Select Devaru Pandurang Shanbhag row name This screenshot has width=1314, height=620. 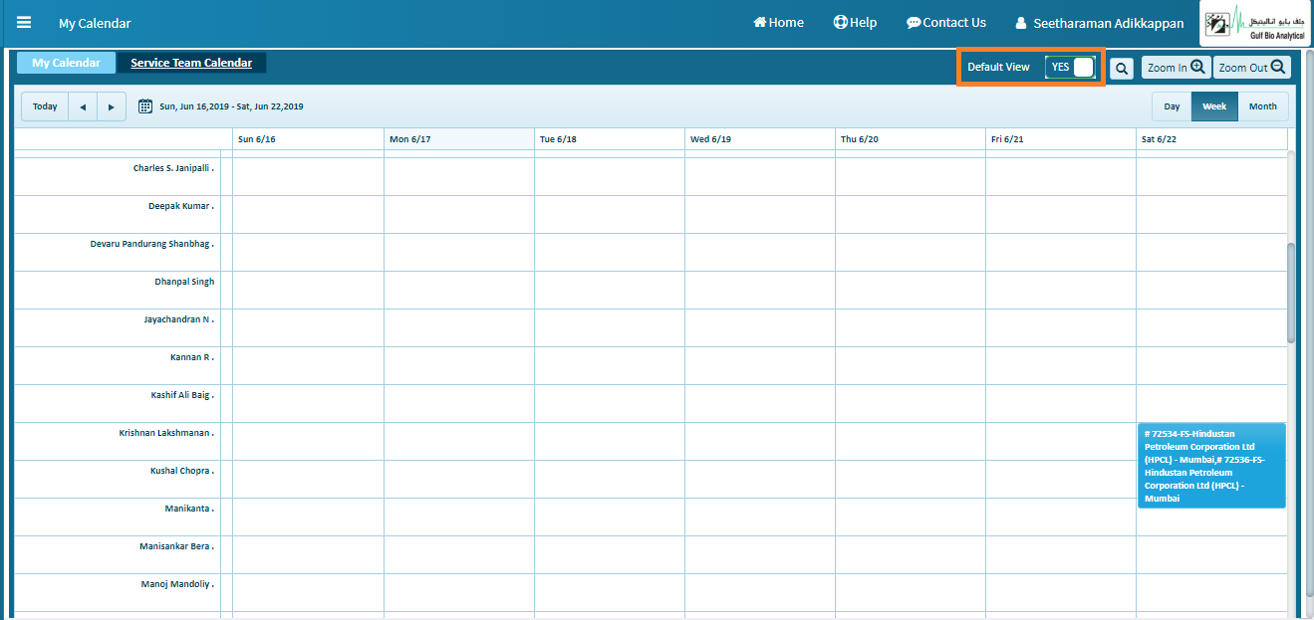(152, 244)
